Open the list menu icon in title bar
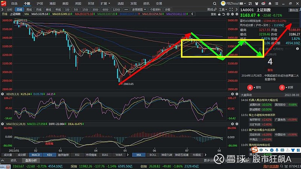The image size is (301, 169). [x=277, y=3]
